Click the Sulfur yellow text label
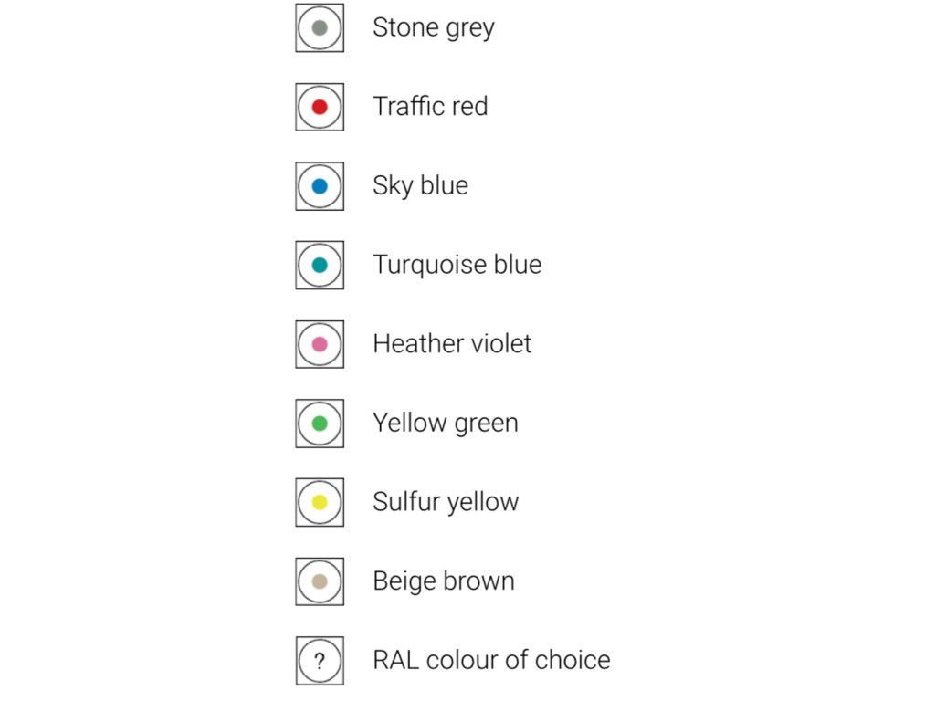The image size is (935, 701). tap(446, 503)
